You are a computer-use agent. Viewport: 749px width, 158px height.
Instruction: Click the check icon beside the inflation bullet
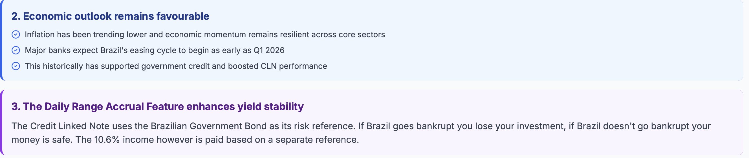point(16,35)
